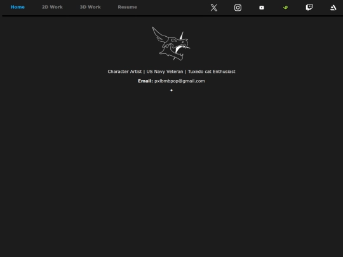
Task: Switch to the Resume page
Action: (x=127, y=7)
